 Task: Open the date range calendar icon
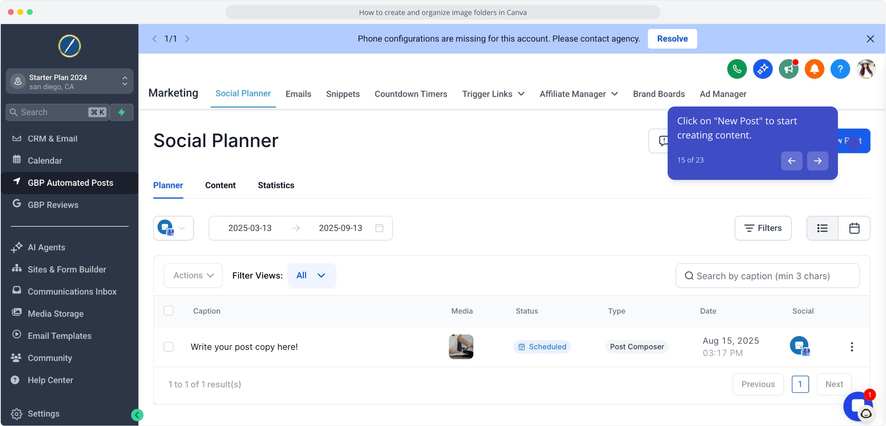(x=379, y=228)
